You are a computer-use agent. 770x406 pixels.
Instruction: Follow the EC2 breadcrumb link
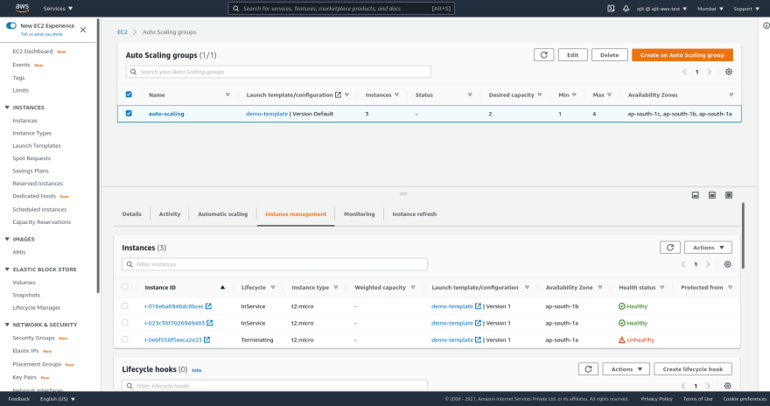[x=122, y=31]
